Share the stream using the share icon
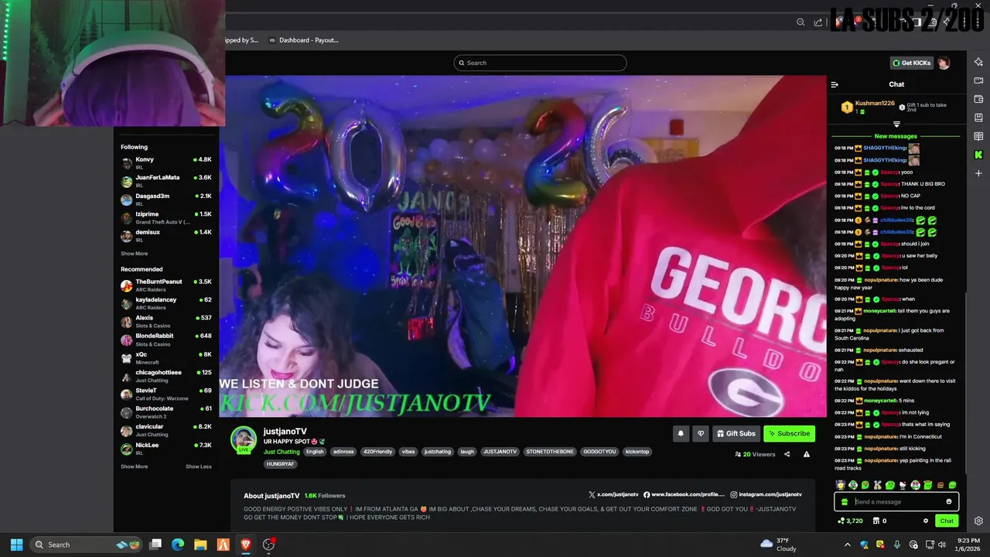The width and height of the screenshot is (990, 557). click(x=787, y=454)
